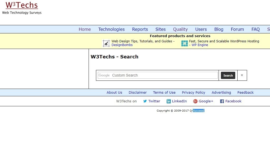Open the About Us link
The height and width of the screenshot is (161, 270).
[x=114, y=92]
